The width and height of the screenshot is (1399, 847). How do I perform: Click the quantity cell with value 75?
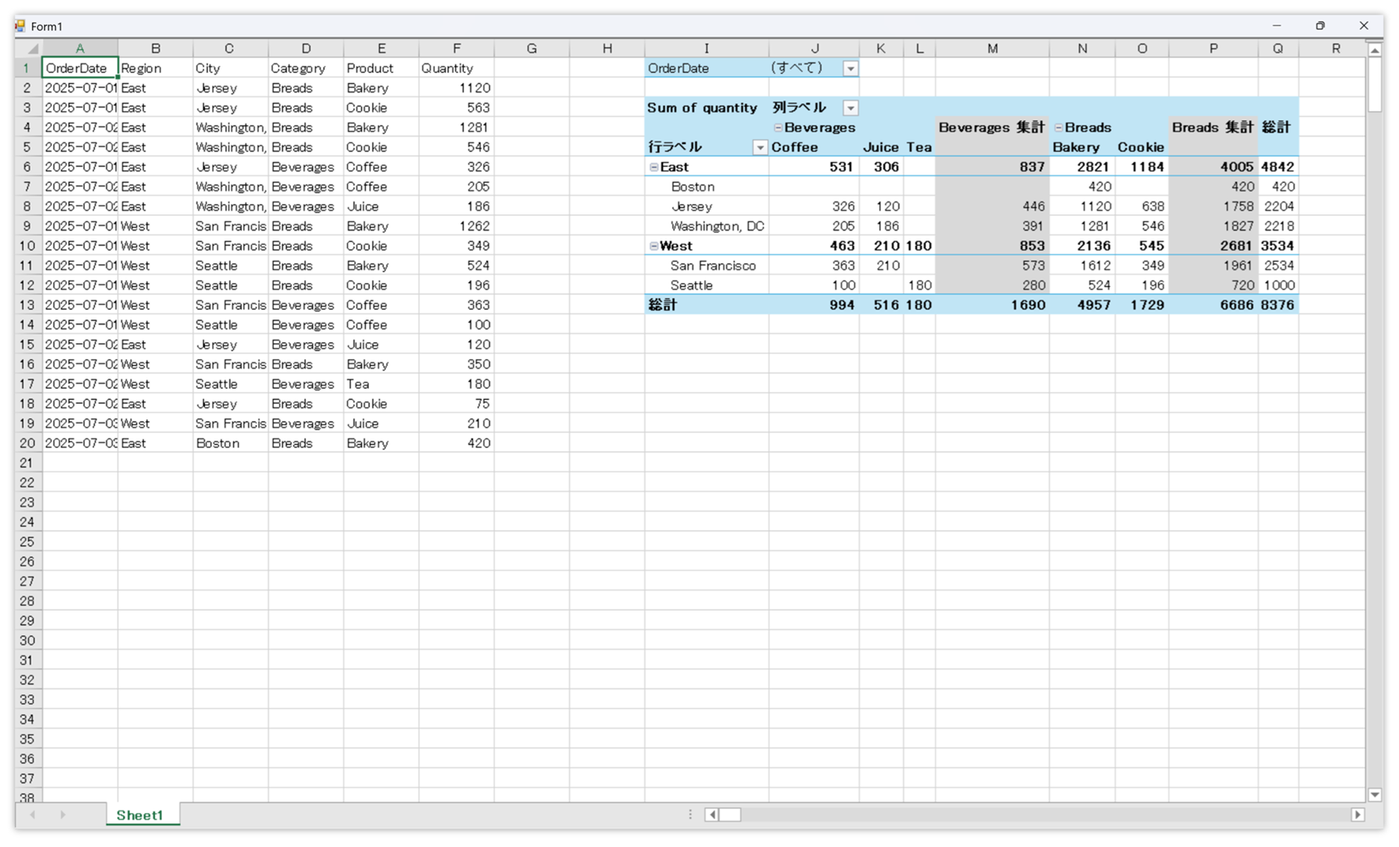pos(456,404)
